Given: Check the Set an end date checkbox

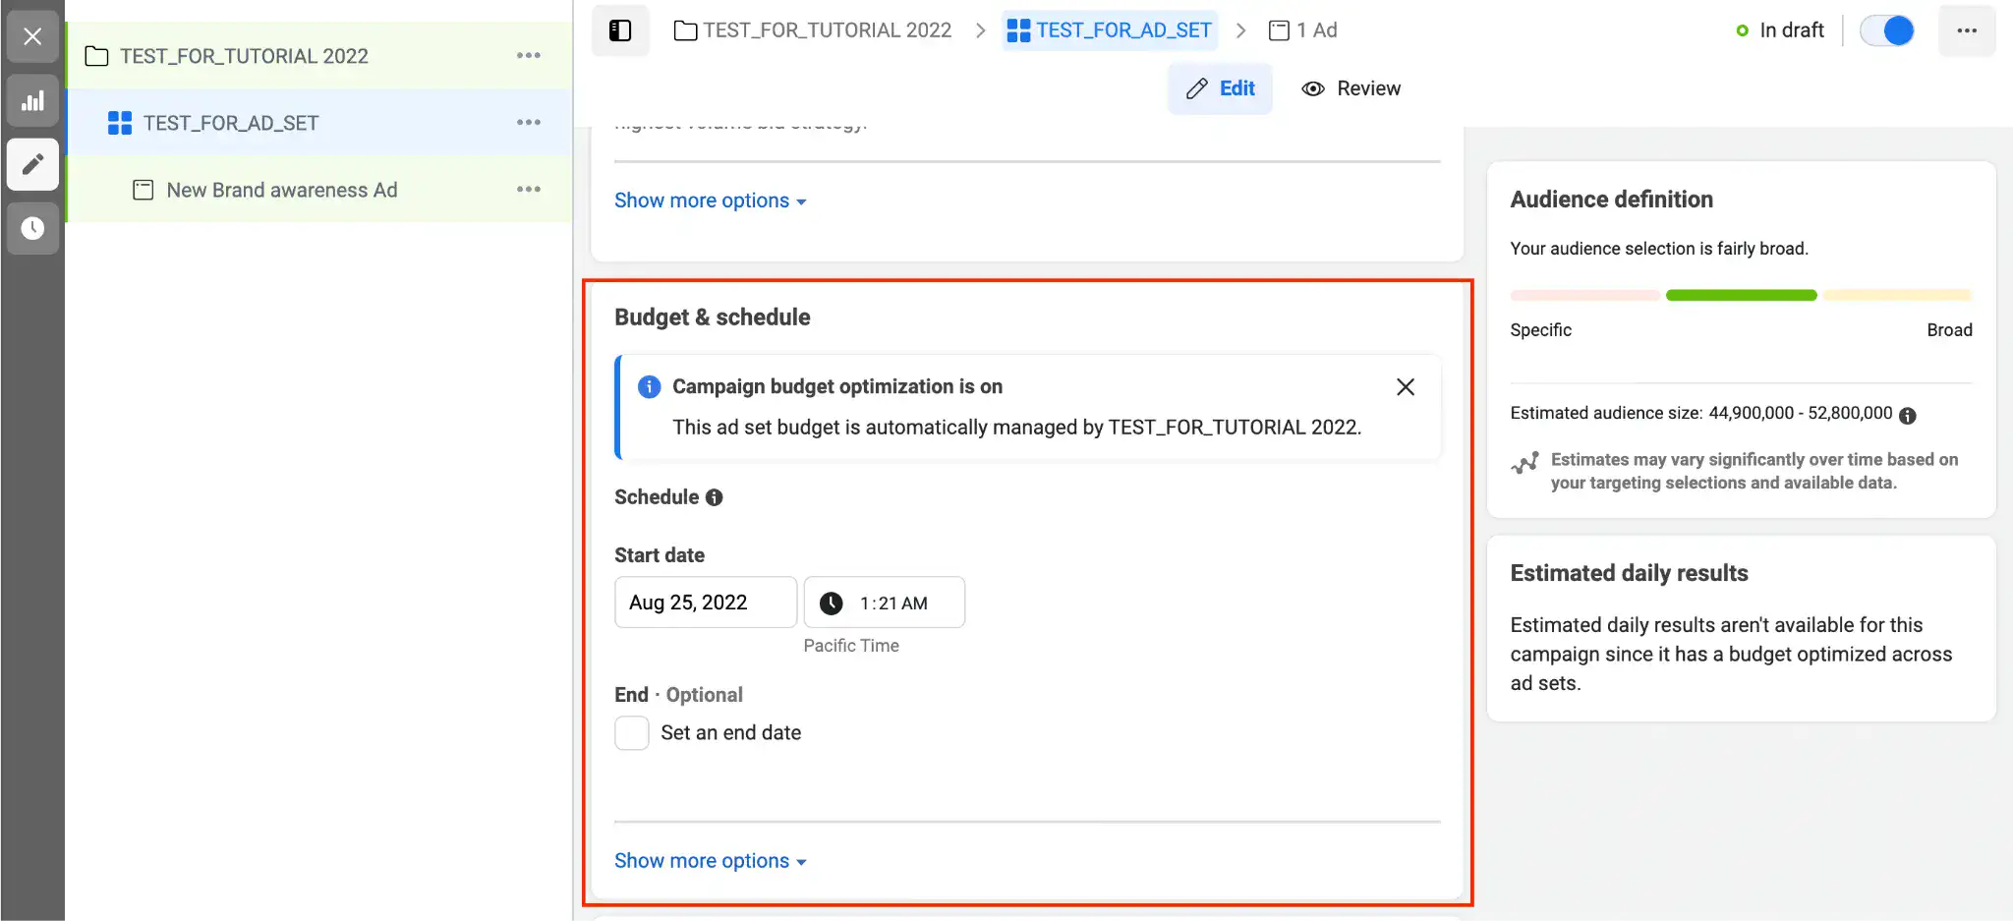Looking at the screenshot, I should pos(632,732).
